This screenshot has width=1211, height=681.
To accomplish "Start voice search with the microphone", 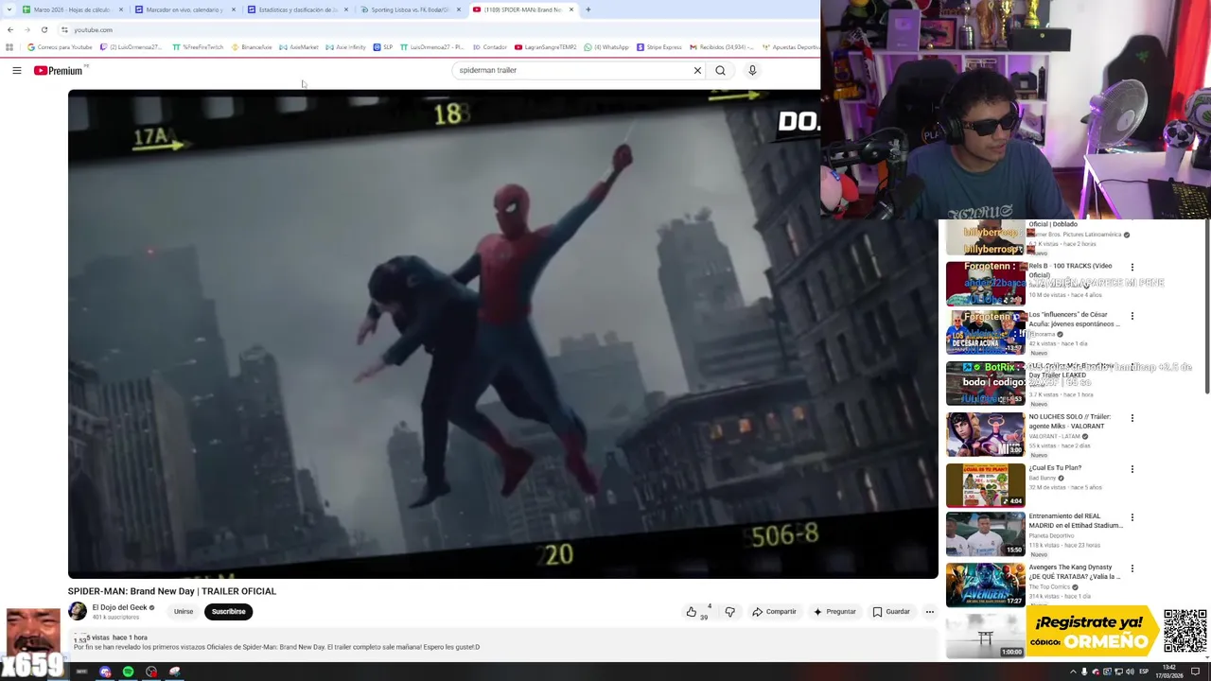I will (752, 70).
